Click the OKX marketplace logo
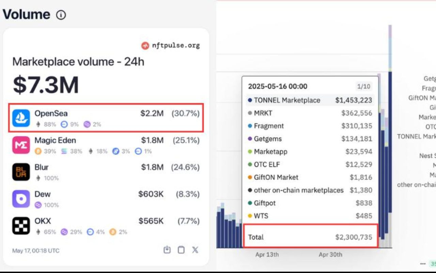 21,226
